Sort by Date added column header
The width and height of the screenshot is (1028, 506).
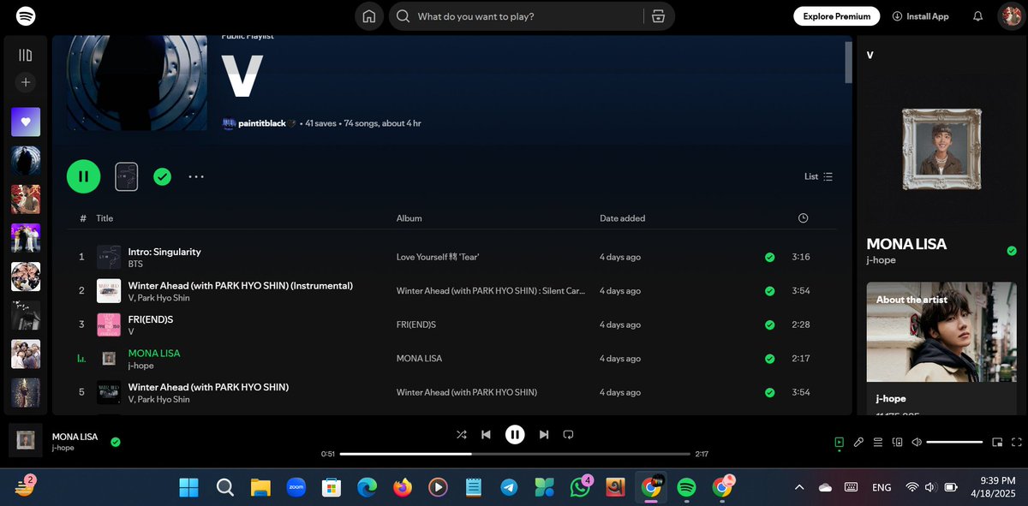coord(623,218)
